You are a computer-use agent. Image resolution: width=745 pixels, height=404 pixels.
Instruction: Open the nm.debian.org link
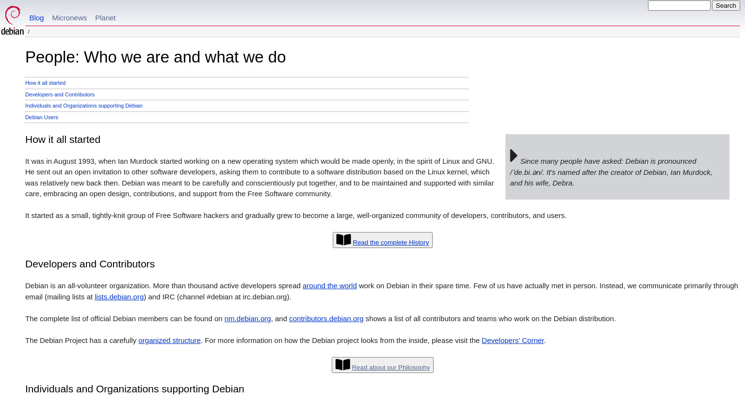point(247,319)
